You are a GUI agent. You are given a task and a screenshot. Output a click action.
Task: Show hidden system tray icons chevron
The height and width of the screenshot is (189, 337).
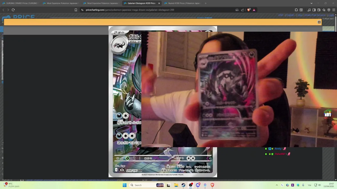(277, 185)
